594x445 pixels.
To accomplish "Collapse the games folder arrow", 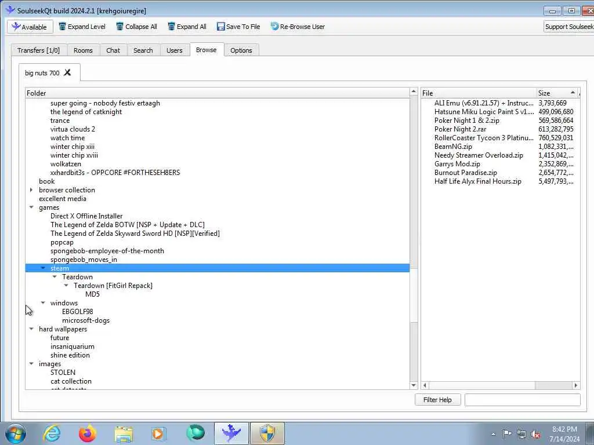I will 31,207.
